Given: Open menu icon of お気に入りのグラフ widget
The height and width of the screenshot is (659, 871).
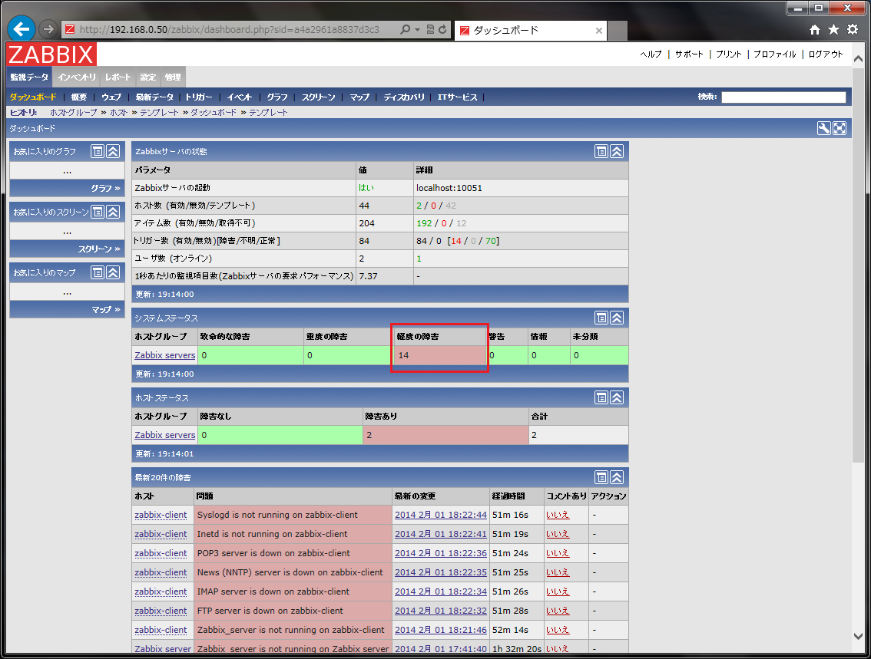Looking at the screenshot, I should point(98,151).
